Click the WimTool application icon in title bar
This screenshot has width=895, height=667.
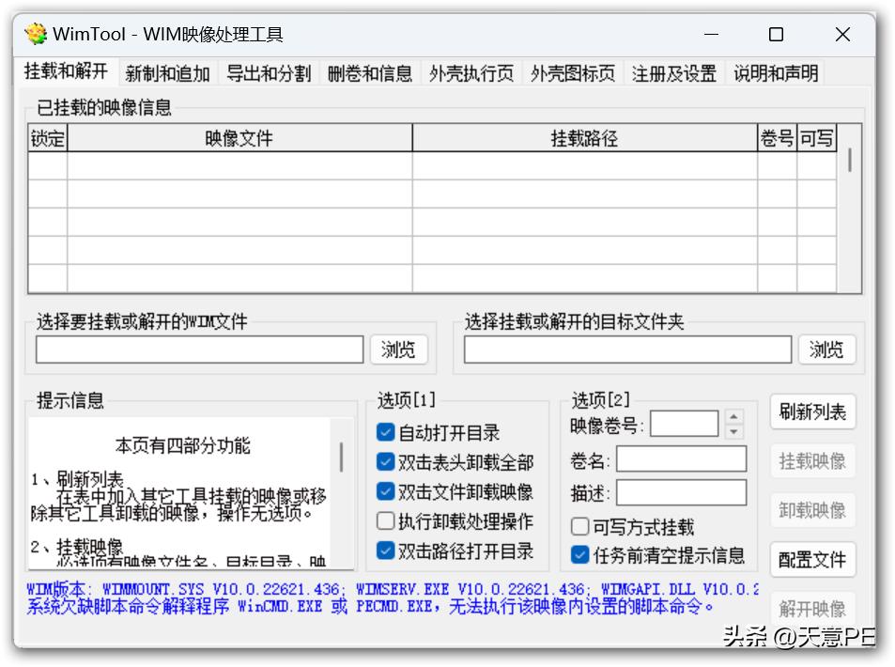point(34,34)
